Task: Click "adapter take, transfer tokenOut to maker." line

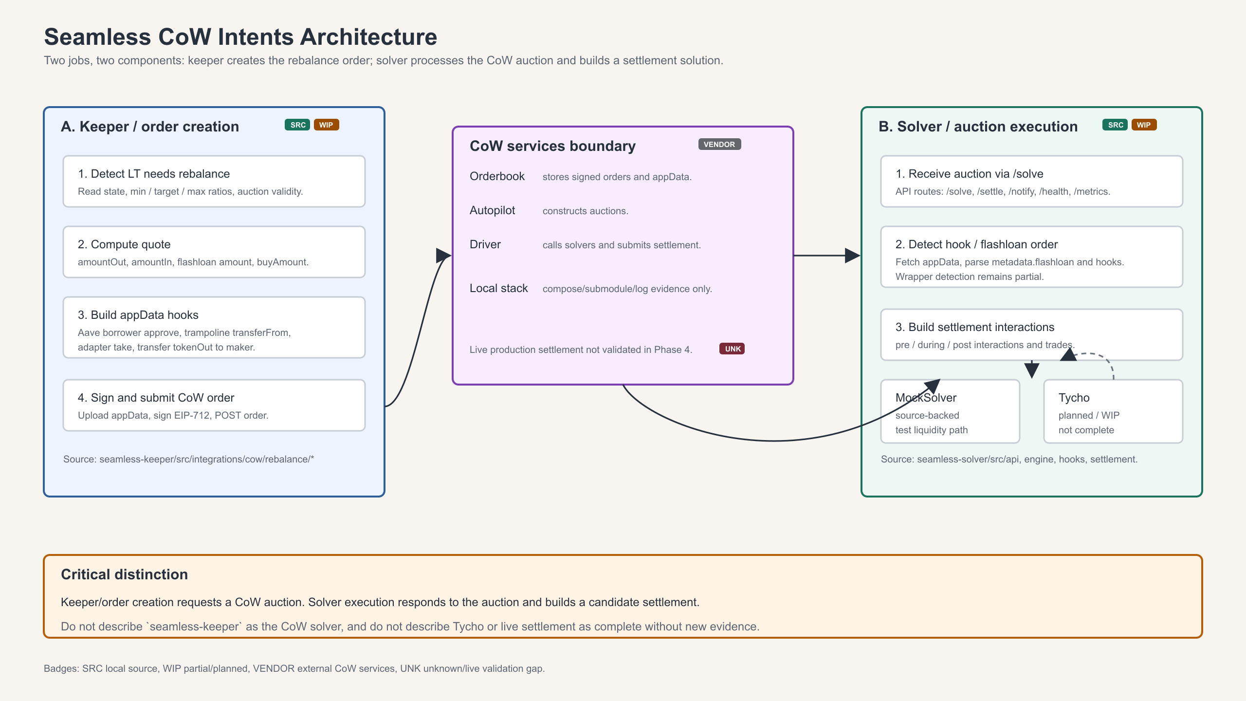Action: 166,347
